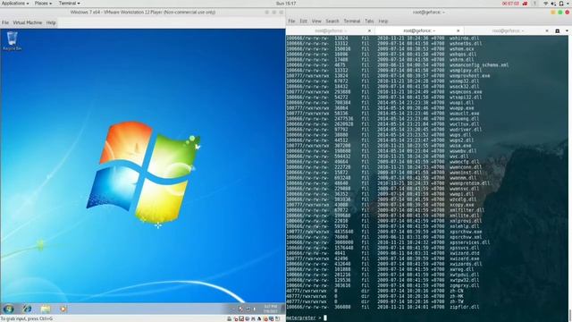Open the volume speaker icon in top panel
The image size is (572, 322).
pyautogui.click(x=553, y=4)
